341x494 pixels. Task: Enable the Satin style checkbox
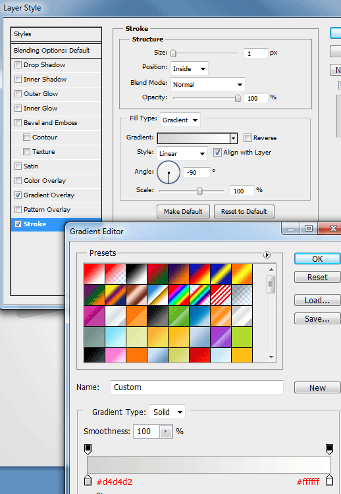(18, 166)
